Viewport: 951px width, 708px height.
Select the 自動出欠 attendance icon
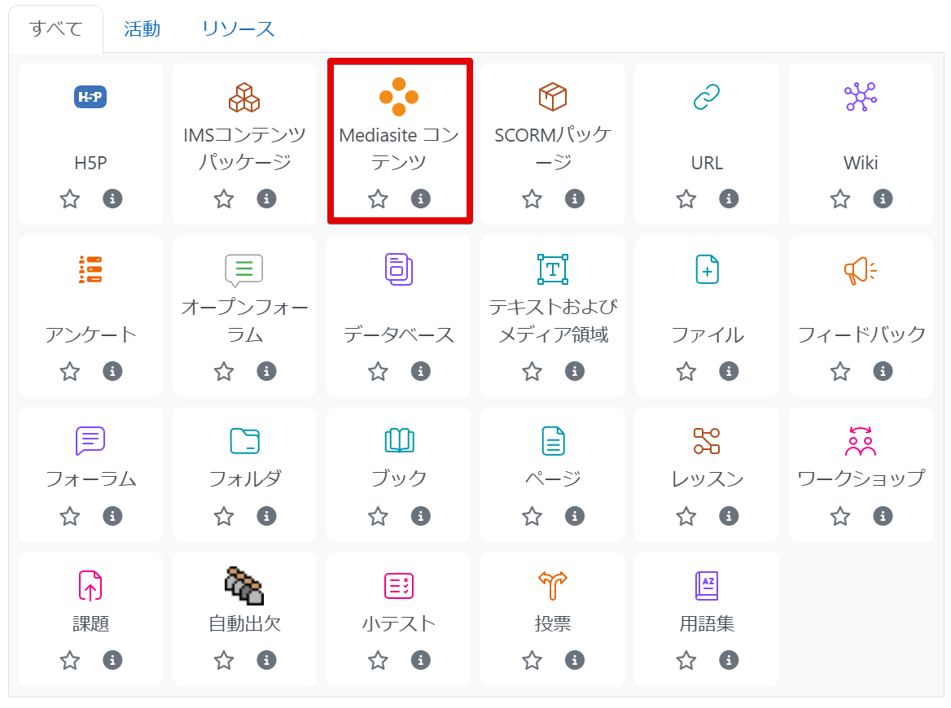(x=244, y=585)
